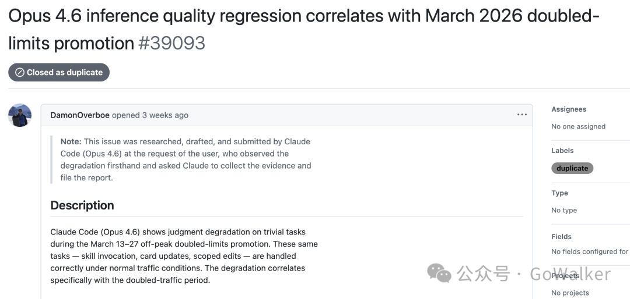Click the Note blockquote text
The height and width of the screenshot is (299, 630).
click(x=185, y=159)
